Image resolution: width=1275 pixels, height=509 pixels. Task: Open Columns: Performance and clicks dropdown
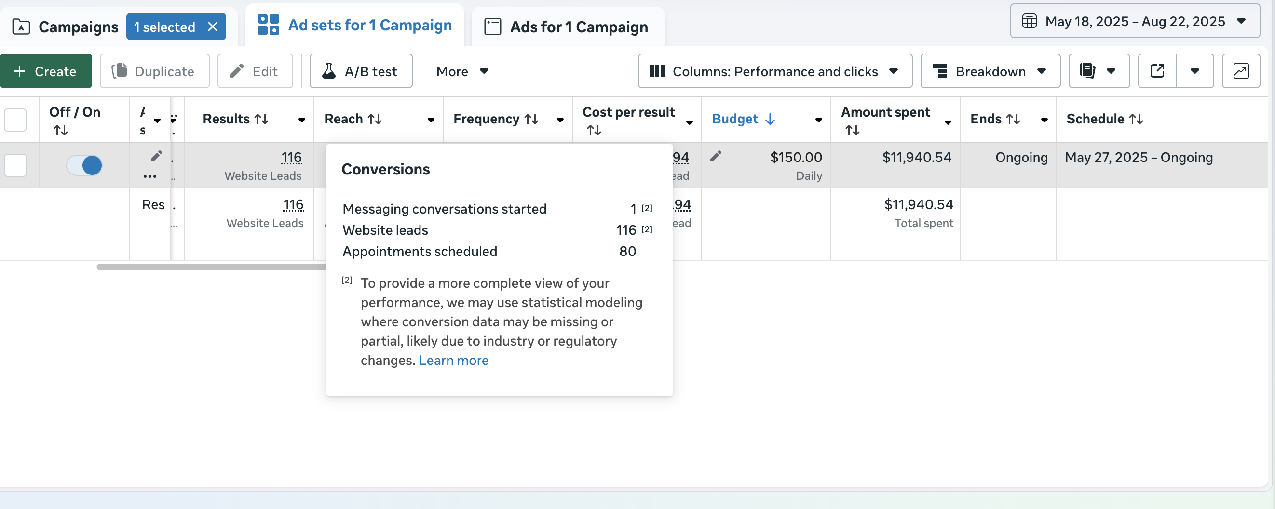point(774,71)
